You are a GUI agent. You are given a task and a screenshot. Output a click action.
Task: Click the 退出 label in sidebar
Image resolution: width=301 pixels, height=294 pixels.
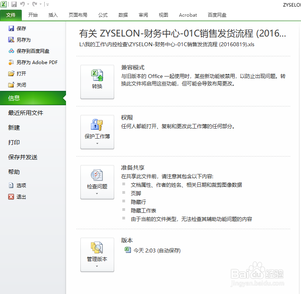click(x=21, y=197)
